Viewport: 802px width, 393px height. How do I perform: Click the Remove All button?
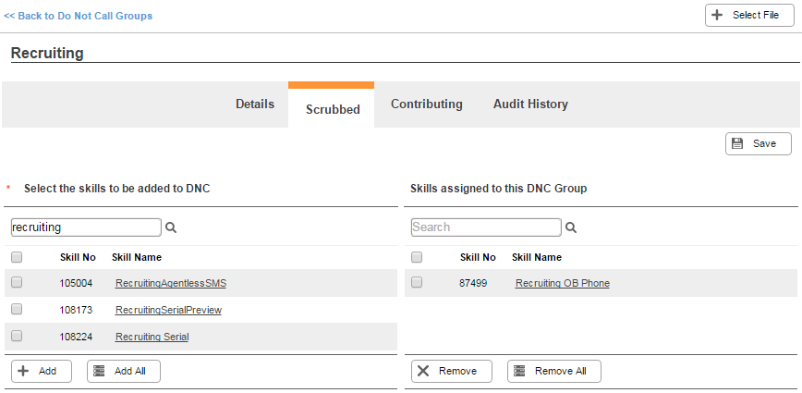coord(554,371)
